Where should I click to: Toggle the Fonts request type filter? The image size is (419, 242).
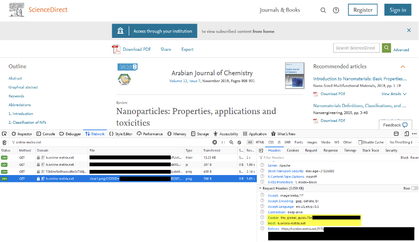pos(299,142)
